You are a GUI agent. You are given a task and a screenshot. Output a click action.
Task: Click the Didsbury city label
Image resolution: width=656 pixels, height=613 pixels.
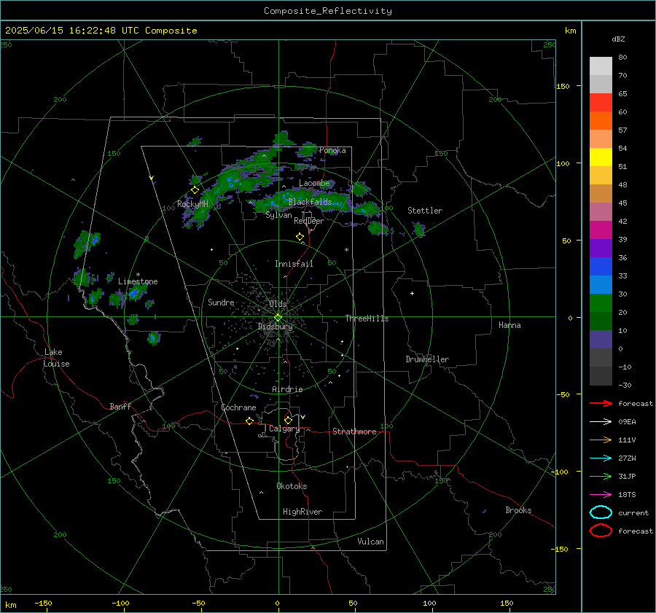(x=276, y=327)
